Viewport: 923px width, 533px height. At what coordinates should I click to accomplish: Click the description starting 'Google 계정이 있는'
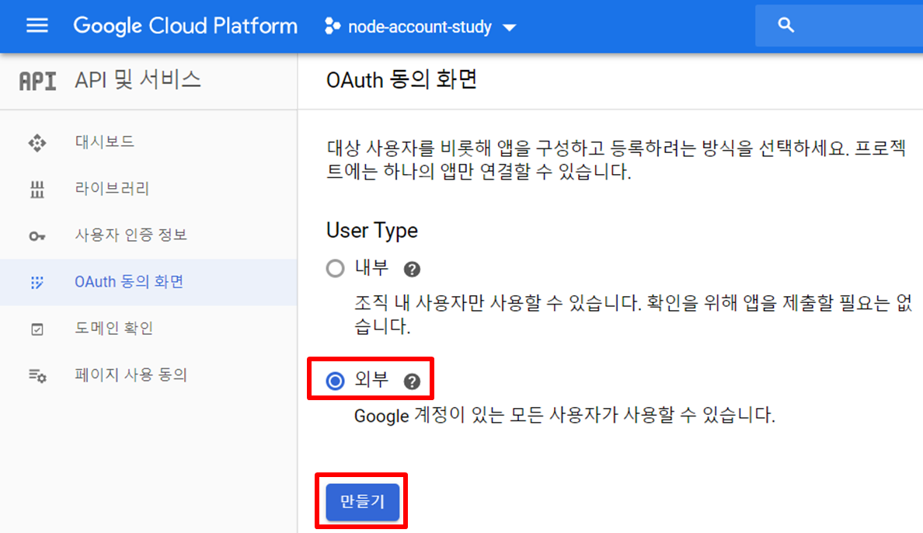(565, 415)
